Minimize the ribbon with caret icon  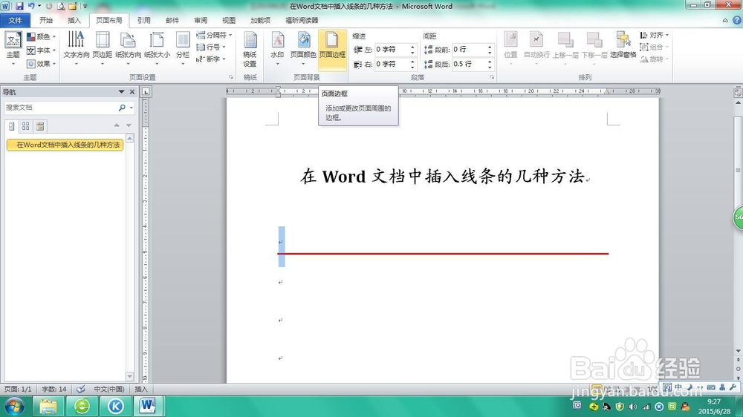point(725,20)
